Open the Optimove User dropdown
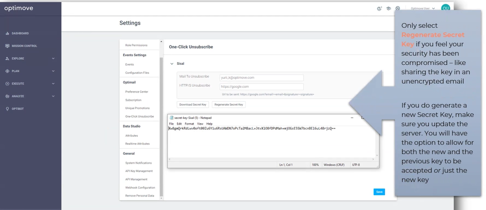 click(x=423, y=8)
